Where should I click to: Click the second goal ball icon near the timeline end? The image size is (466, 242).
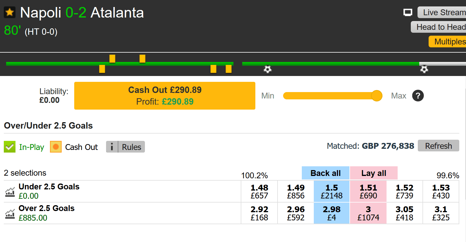point(424,69)
